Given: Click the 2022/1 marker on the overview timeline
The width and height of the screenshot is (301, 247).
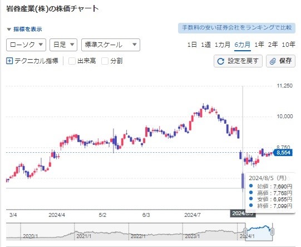Looking at the screenshot, I should pyautogui.click(x=138, y=236).
